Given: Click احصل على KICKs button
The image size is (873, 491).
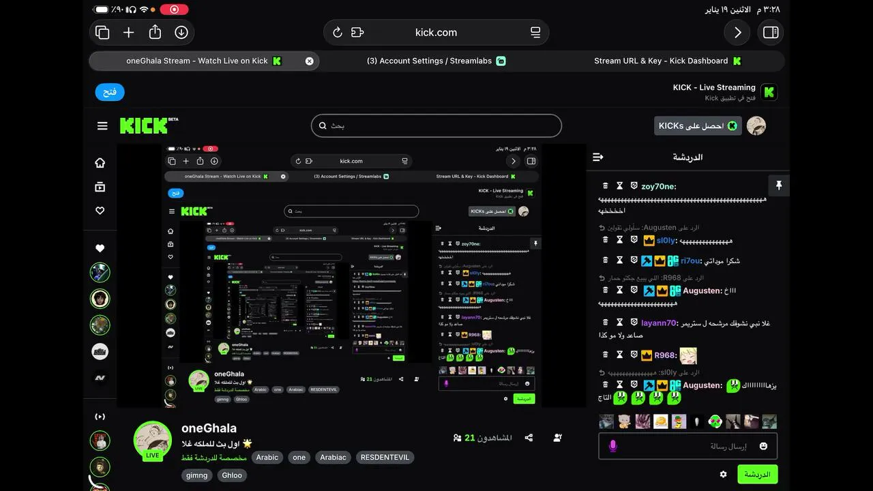Looking at the screenshot, I should (x=698, y=125).
